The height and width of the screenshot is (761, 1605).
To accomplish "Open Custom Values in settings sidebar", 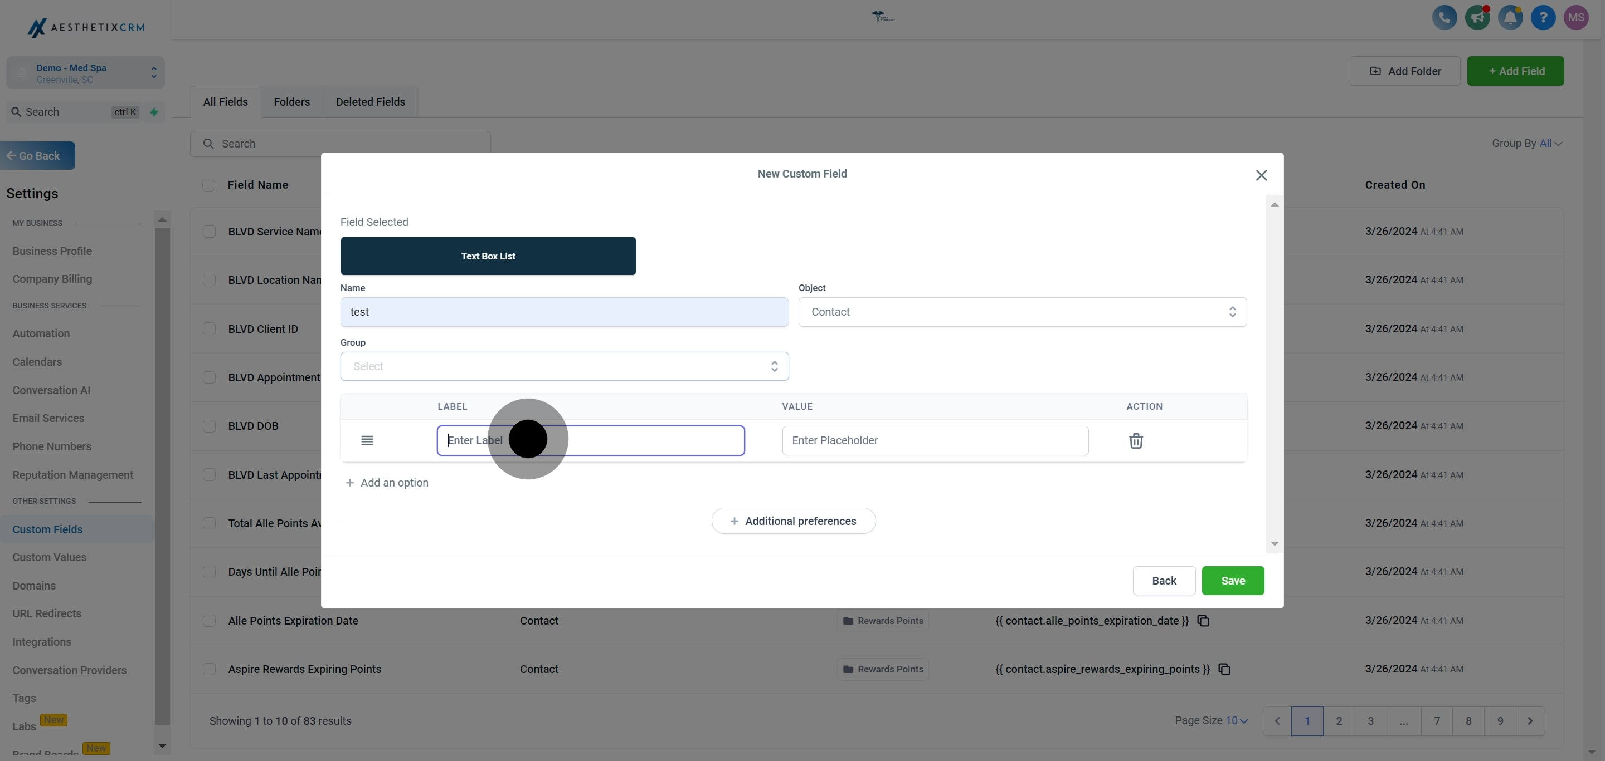I will 49,557.
